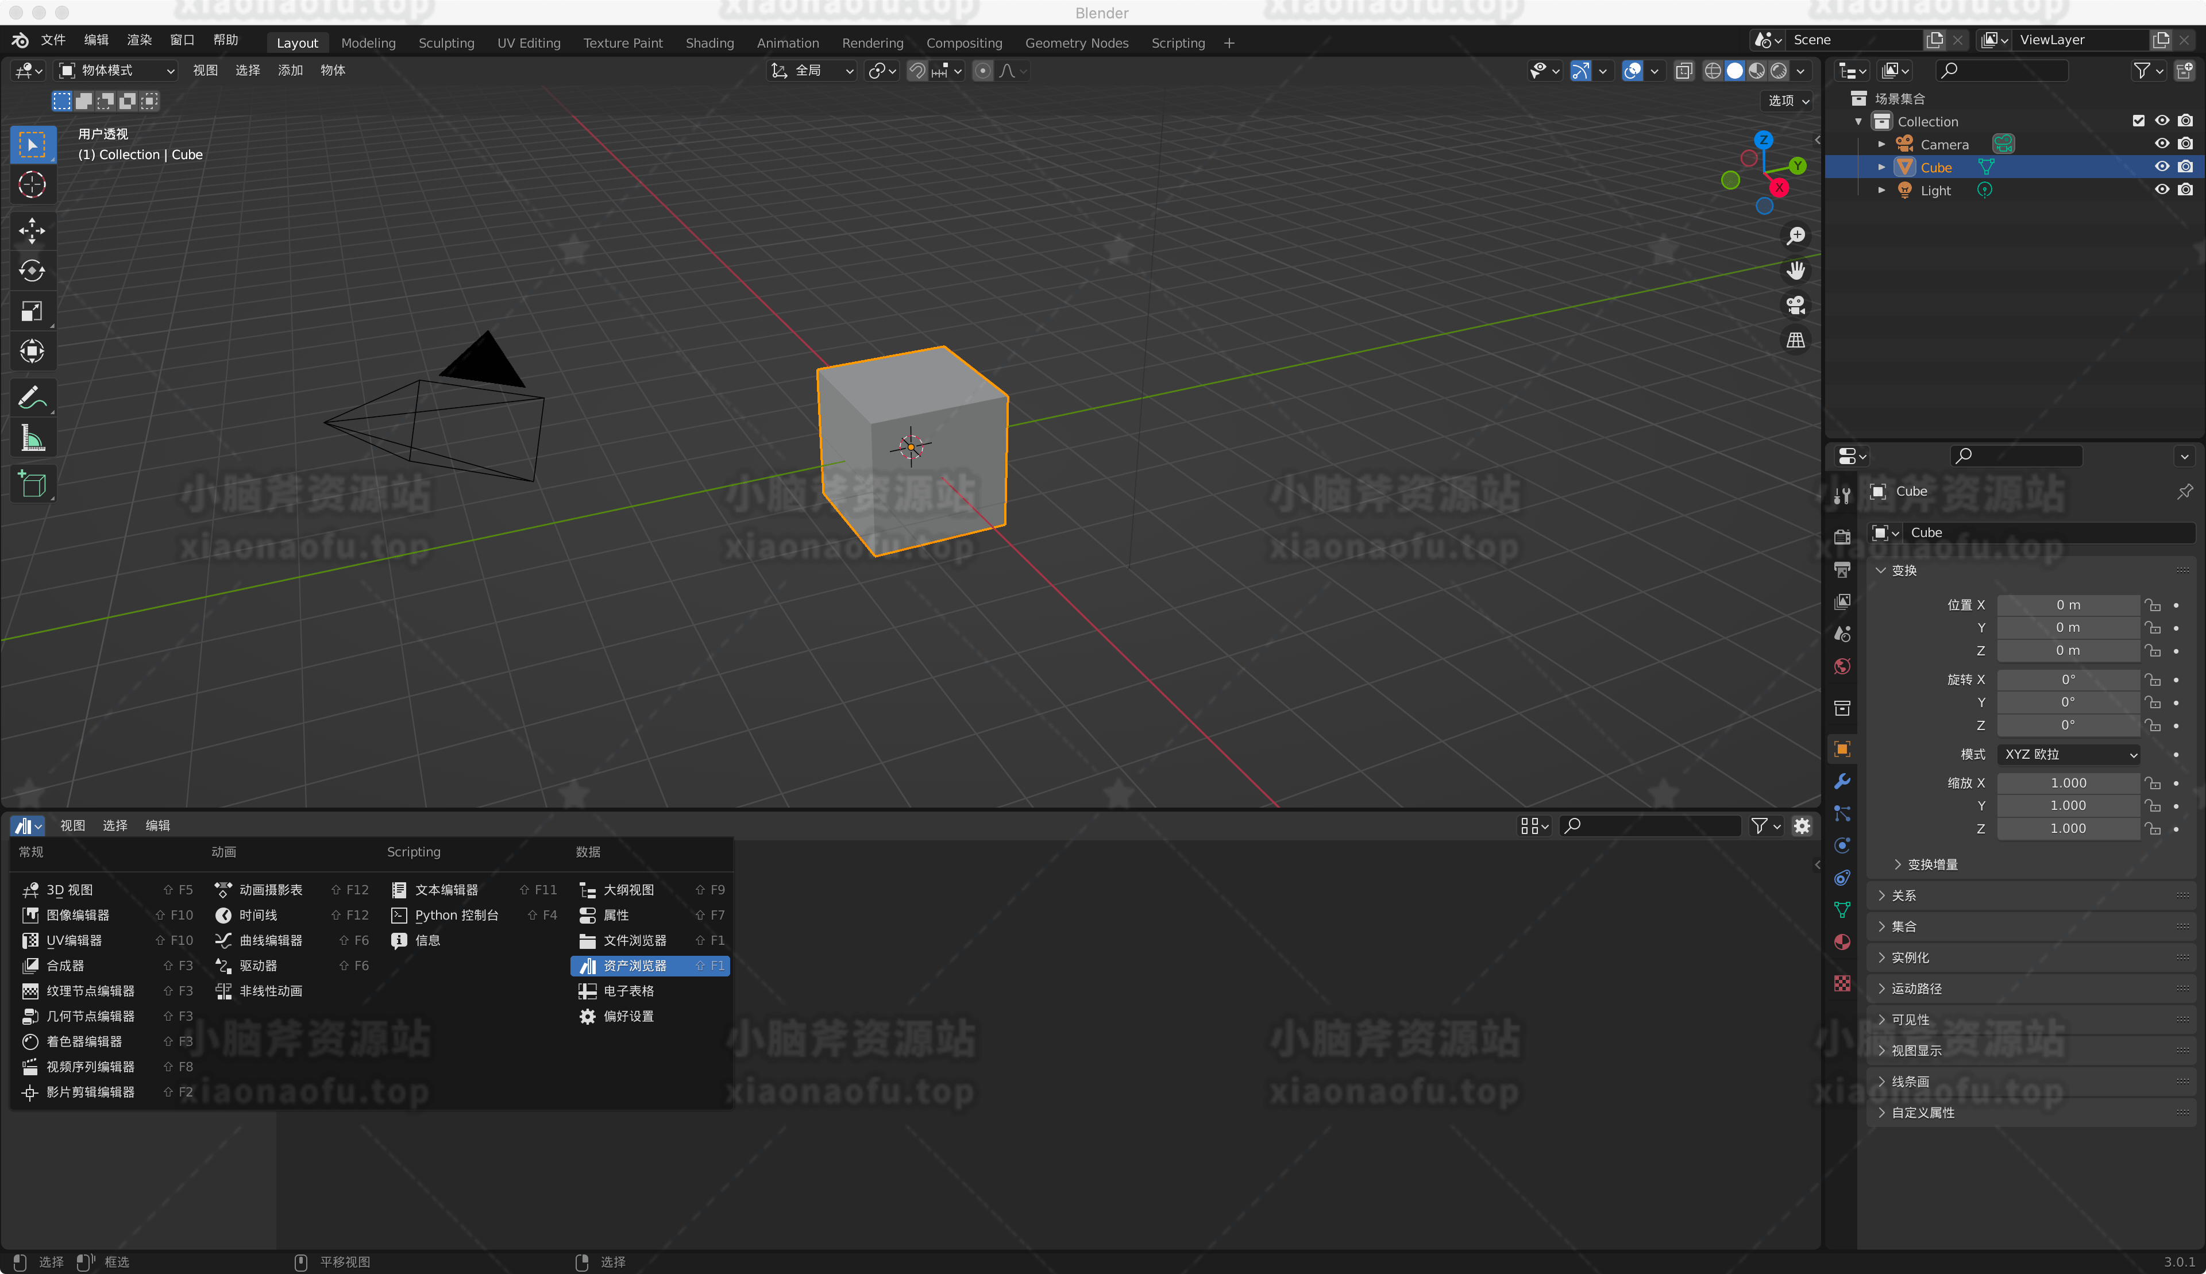2206x1274 pixels.
Task: Expand the 关系 panel
Action: tap(1904, 896)
